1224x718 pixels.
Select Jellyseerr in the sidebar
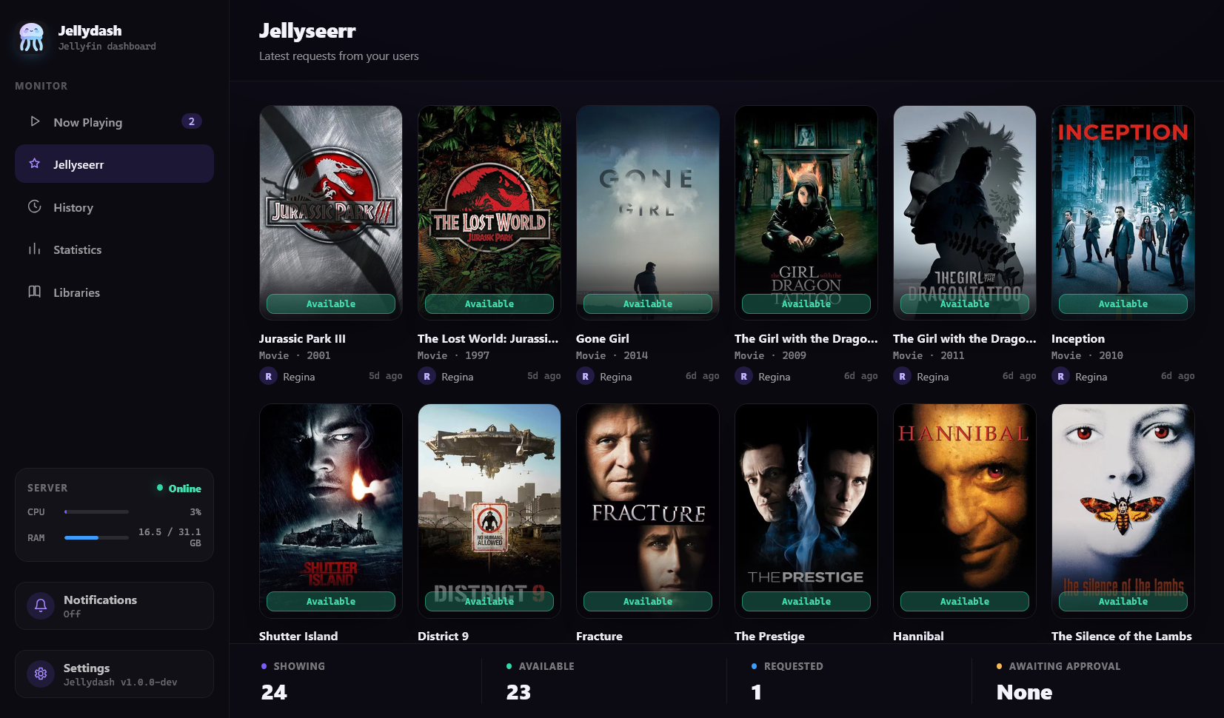click(x=114, y=164)
